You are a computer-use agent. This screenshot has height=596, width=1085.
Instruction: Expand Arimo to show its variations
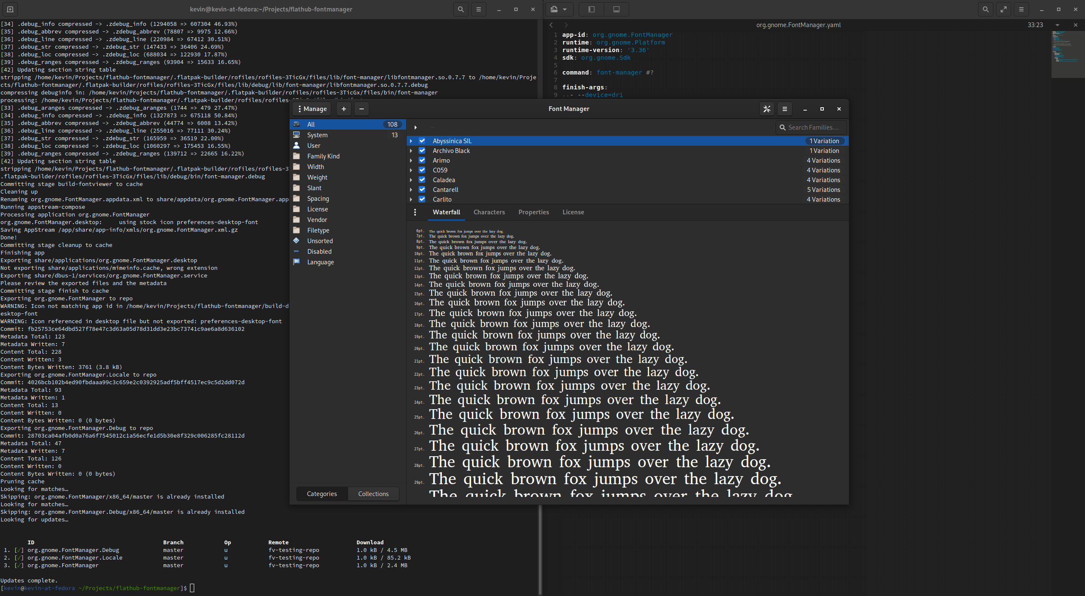point(412,160)
